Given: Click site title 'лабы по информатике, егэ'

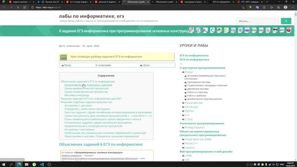Looking at the screenshot, I should (91, 16).
